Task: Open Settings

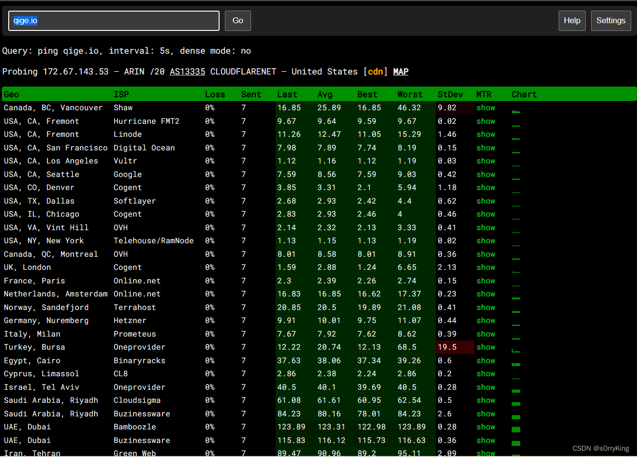Action: [610, 21]
